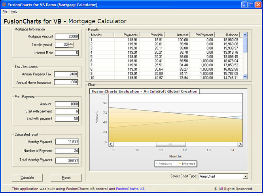
Task: Toggle Interest series in chart legend
Action: point(187,163)
